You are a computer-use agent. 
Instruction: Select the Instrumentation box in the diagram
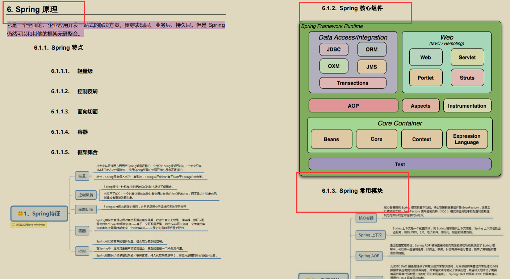(467, 106)
